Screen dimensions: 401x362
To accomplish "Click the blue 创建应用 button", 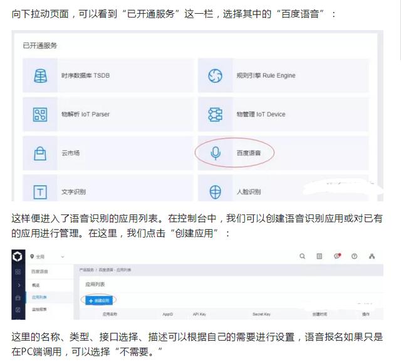I will (x=99, y=301).
